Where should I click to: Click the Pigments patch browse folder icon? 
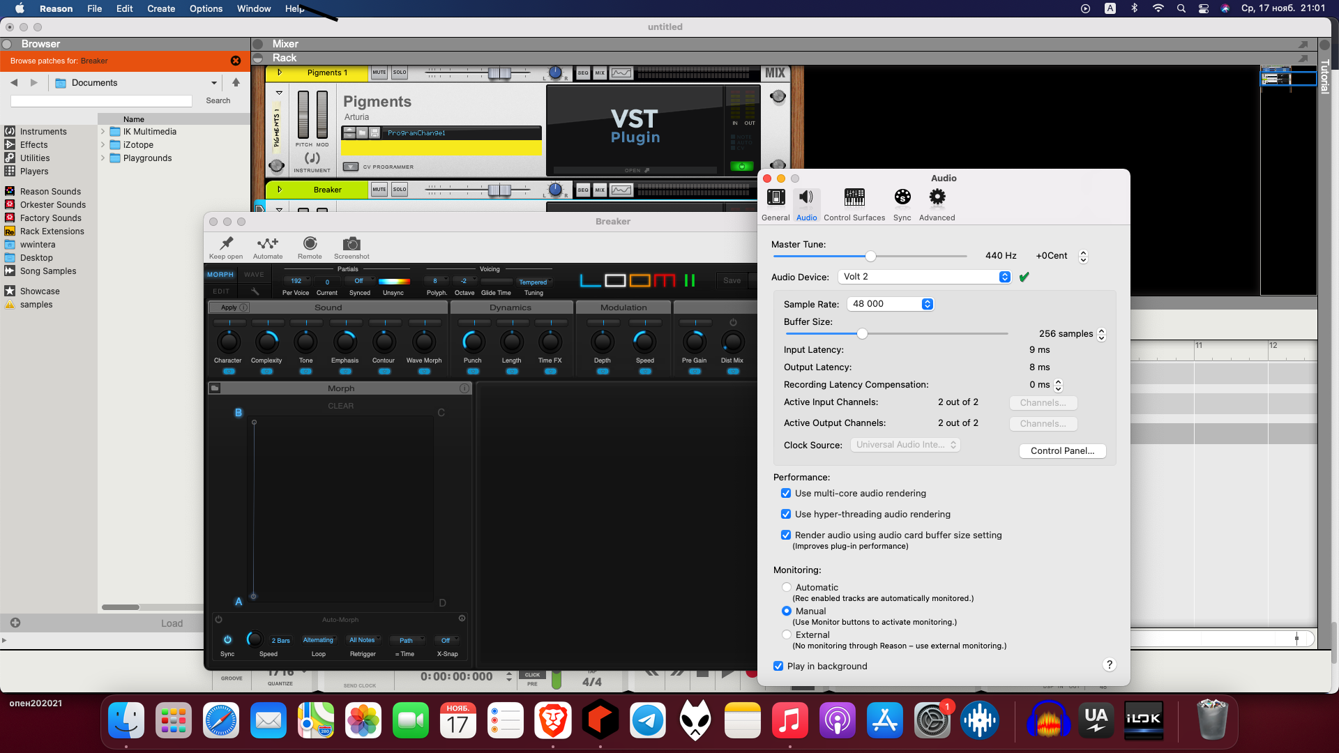[362, 132]
